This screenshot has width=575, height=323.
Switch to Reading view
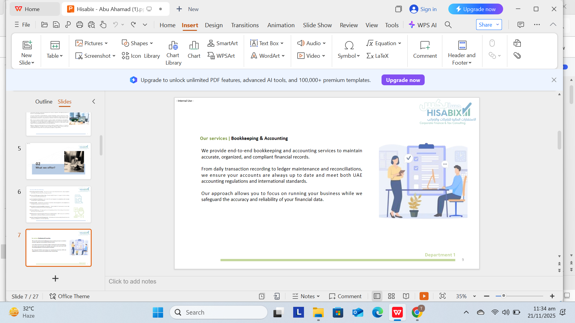tap(406, 296)
